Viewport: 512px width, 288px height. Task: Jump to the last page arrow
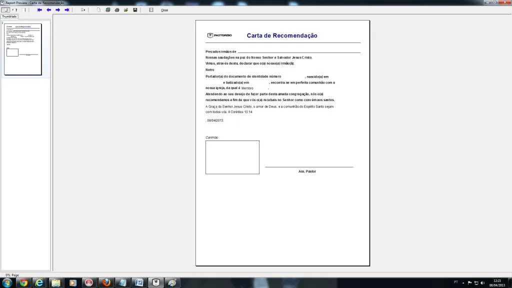(67, 10)
